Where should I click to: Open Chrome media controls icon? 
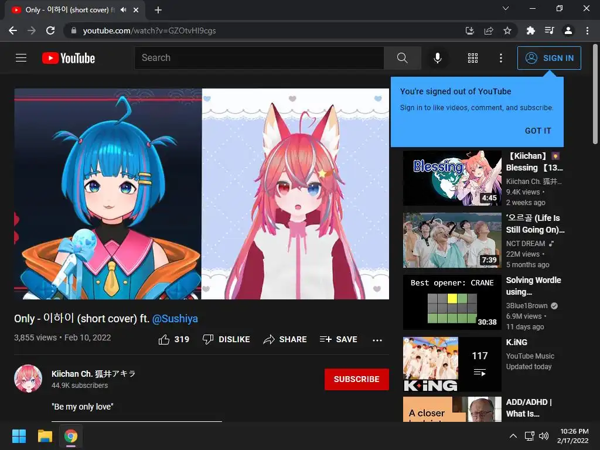(549, 30)
